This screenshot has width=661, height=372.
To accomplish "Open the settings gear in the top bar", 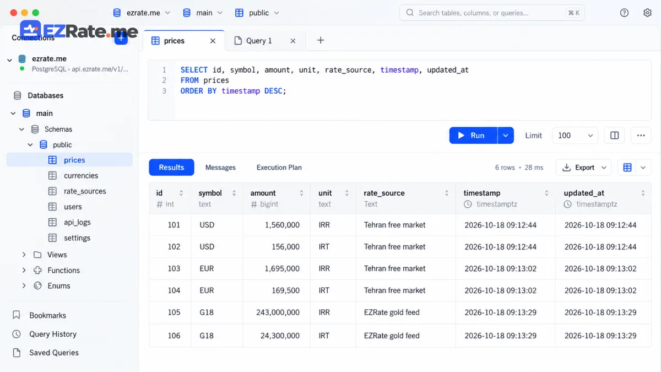I will pyautogui.click(x=647, y=13).
